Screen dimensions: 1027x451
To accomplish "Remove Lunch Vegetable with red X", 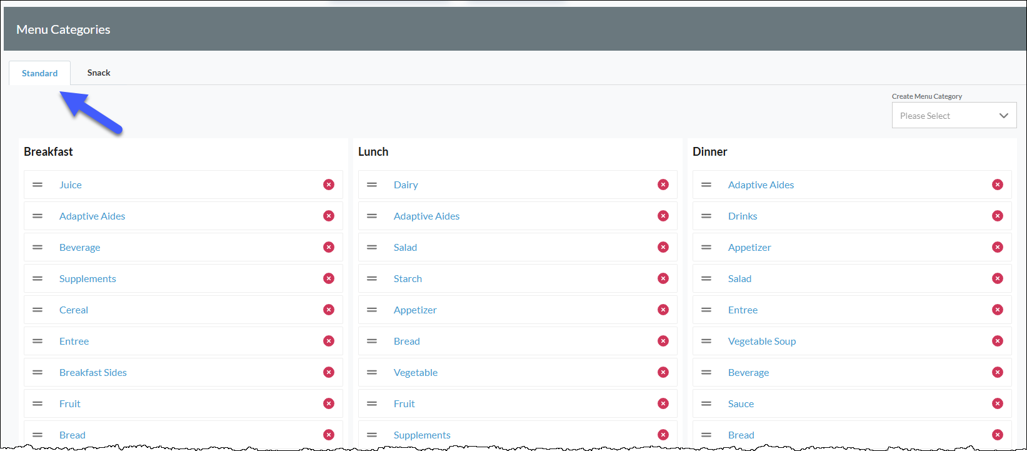I will pos(663,372).
